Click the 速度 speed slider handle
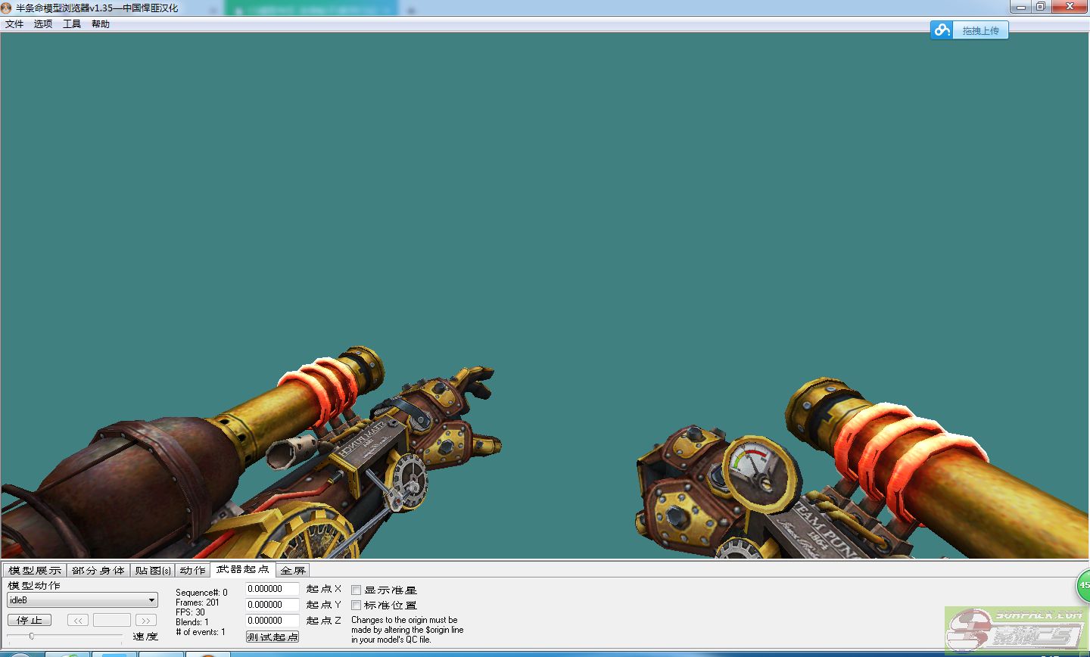The height and width of the screenshot is (657, 1090). 32,636
